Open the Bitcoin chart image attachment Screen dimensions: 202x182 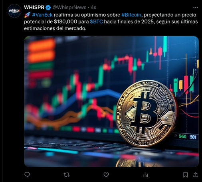(x=111, y=101)
